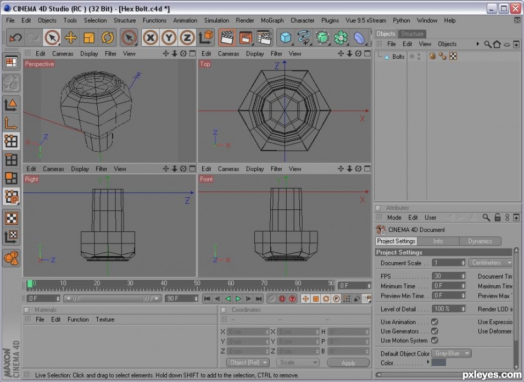Expand Objects manager menu arrow
This screenshot has height=382, width=524.
[477, 44]
